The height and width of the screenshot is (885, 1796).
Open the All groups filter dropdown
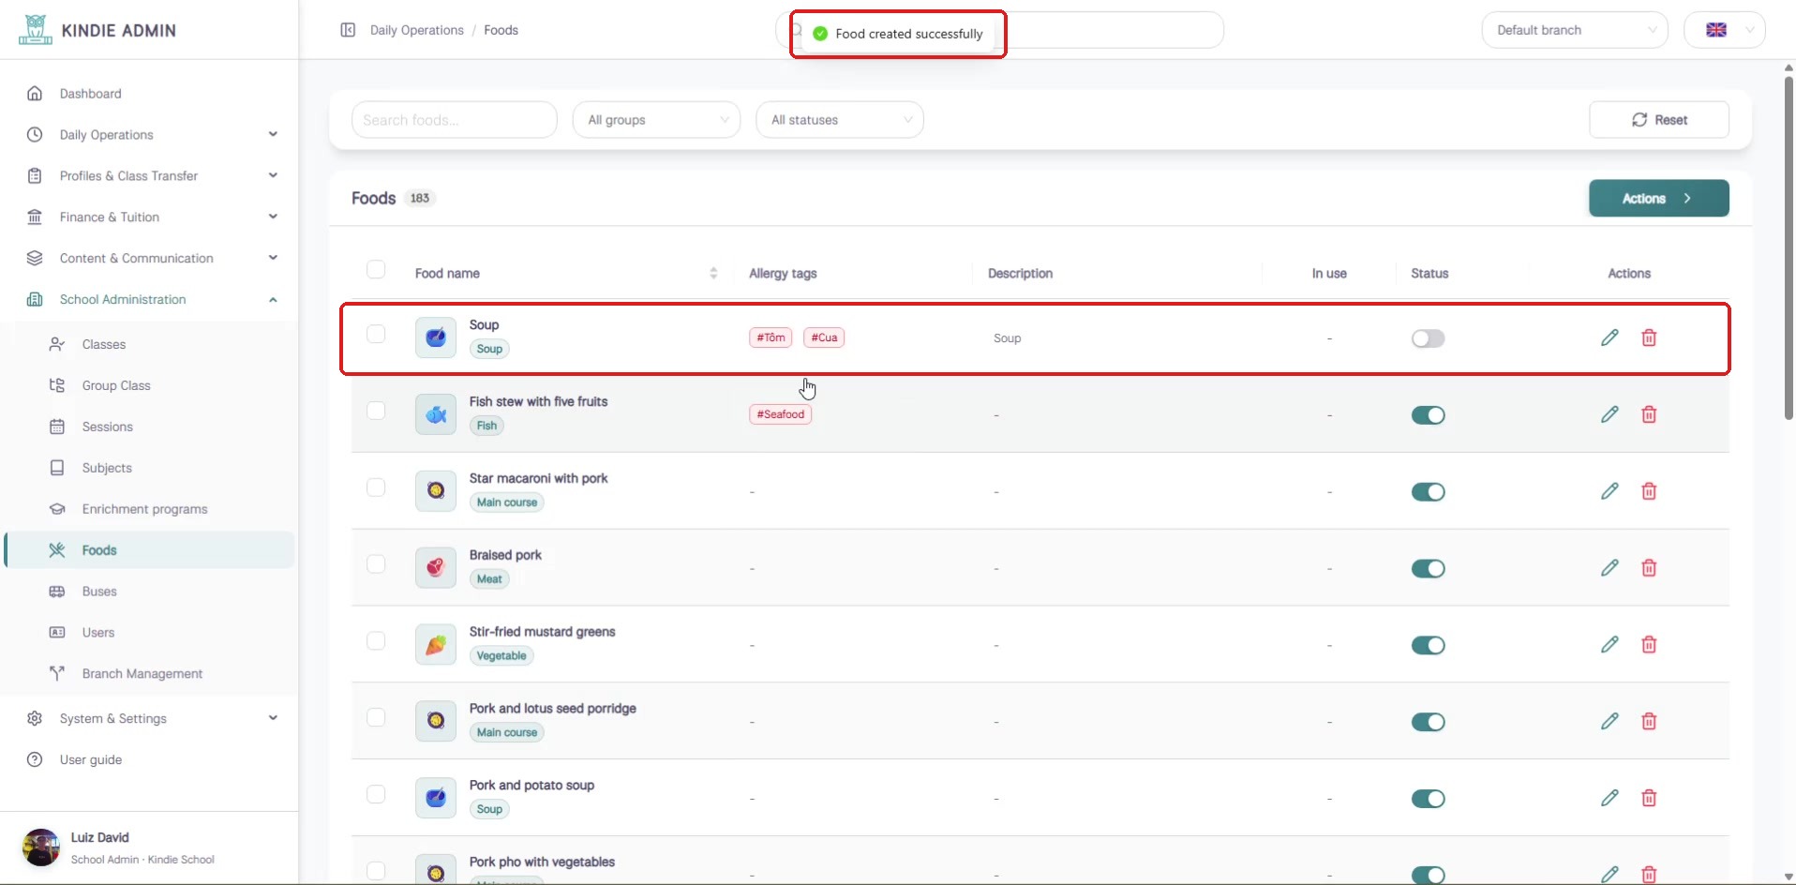(x=657, y=120)
